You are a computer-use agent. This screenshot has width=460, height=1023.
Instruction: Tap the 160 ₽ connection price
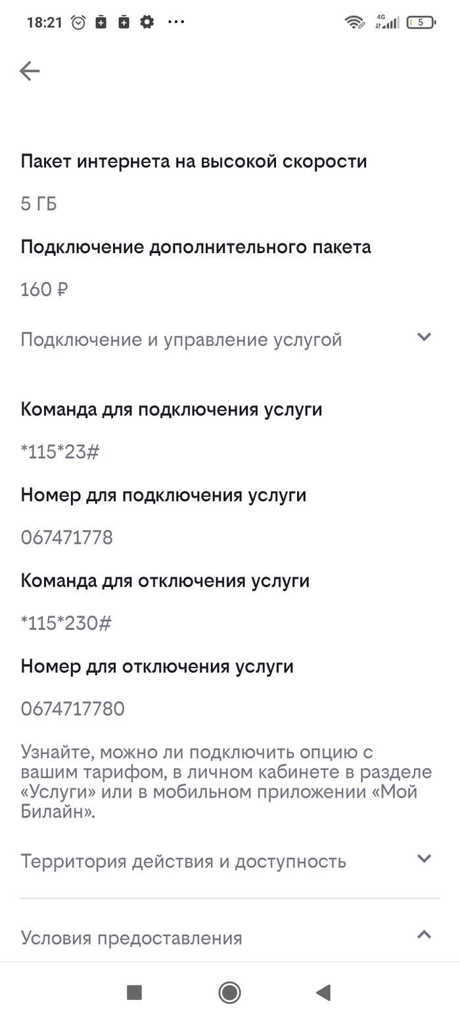click(45, 289)
